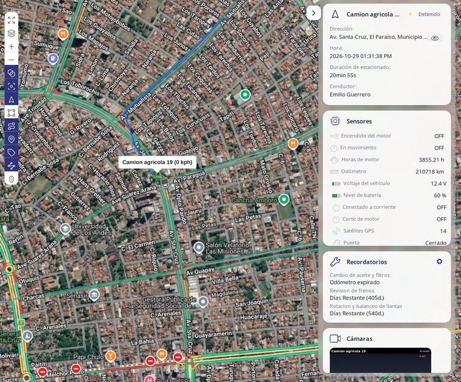Toggle the focus tracking target tool
The image size is (461, 382).
(x=11, y=86)
